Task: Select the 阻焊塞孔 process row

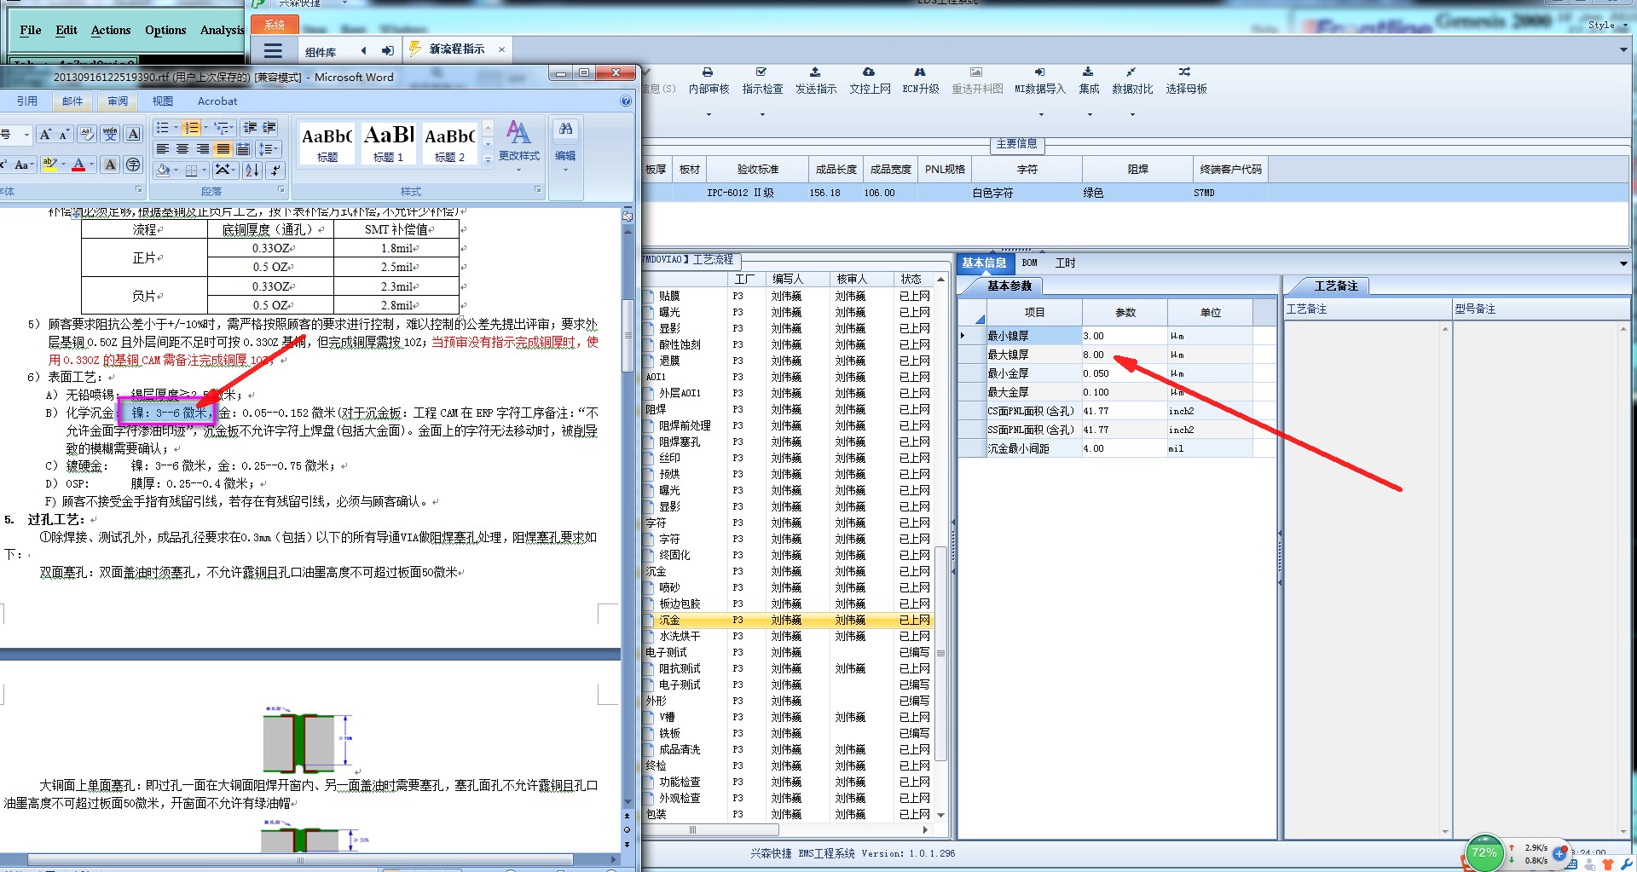Action: pos(789,442)
